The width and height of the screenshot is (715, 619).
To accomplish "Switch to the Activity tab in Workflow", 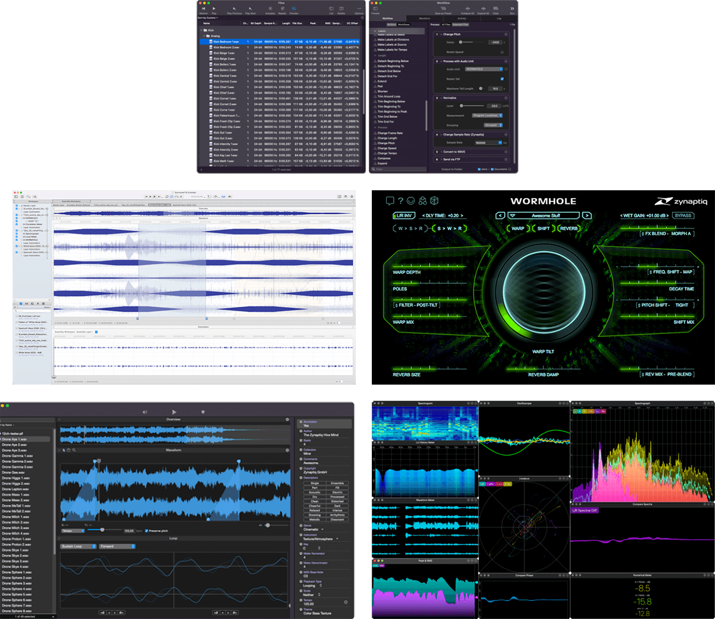I will [462, 18].
